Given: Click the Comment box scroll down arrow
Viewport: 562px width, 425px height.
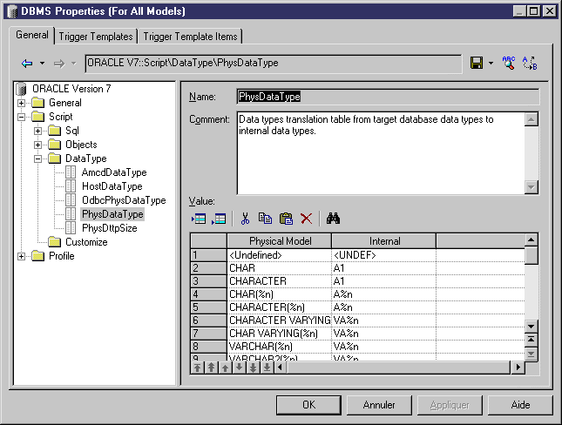Looking at the screenshot, I should [532, 187].
